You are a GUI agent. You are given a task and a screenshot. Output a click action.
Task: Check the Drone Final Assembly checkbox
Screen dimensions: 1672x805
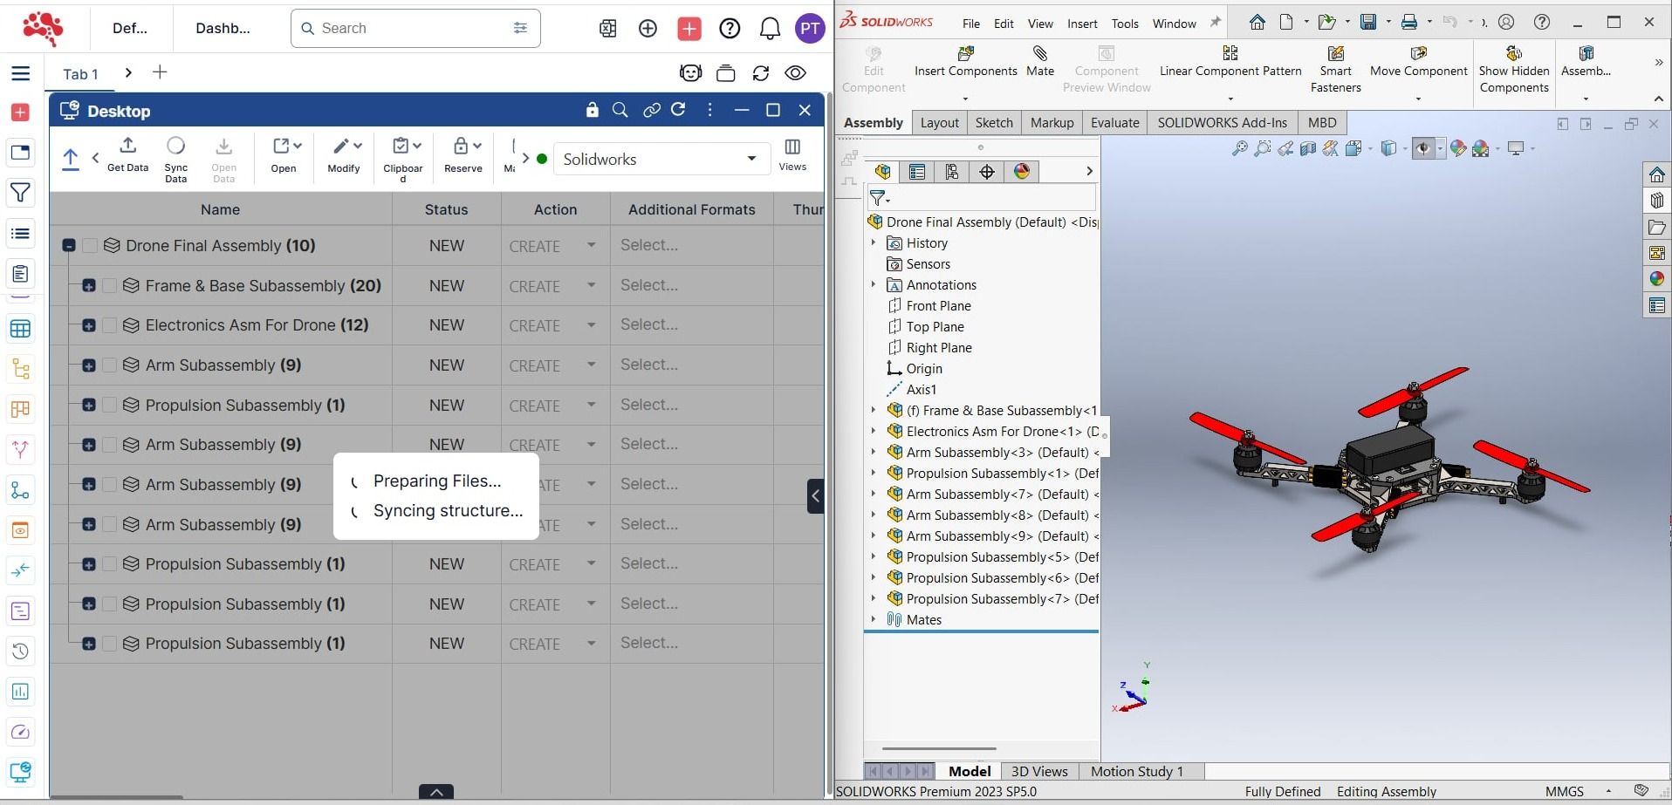pos(90,246)
